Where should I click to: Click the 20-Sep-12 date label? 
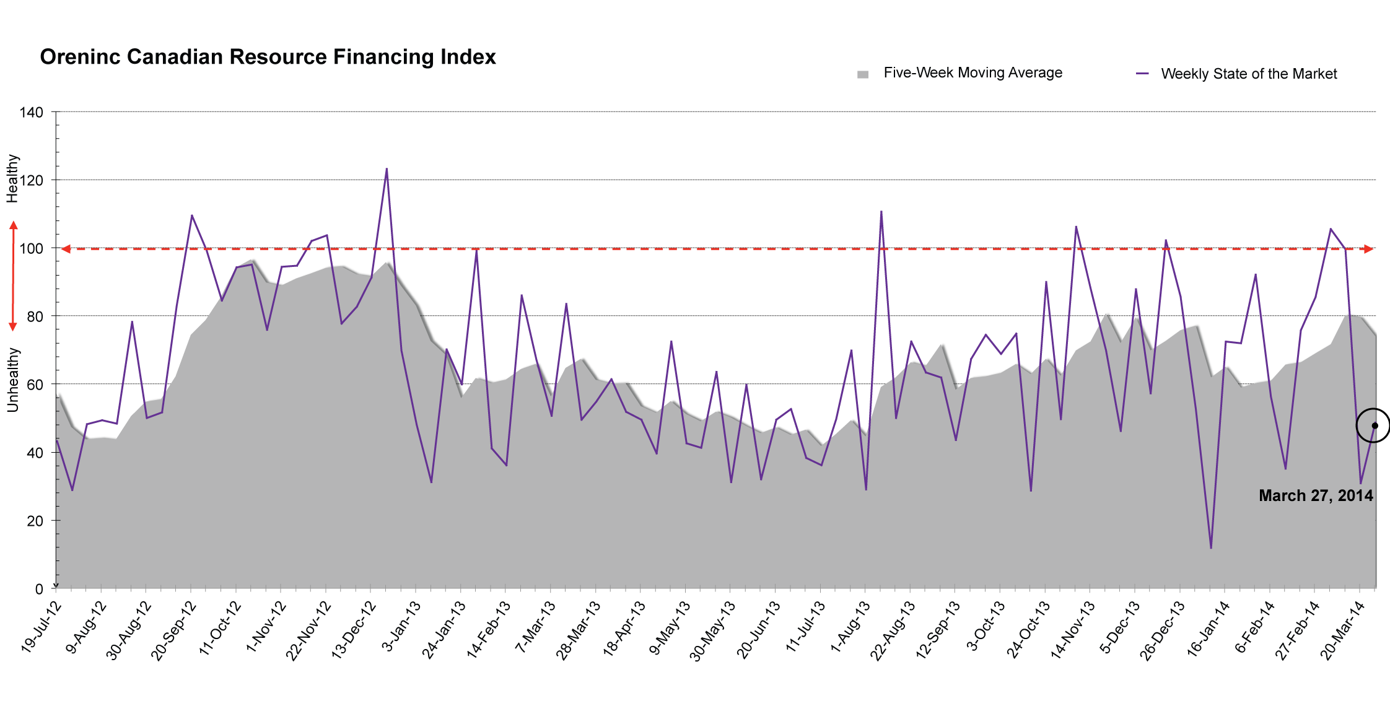click(x=173, y=630)
